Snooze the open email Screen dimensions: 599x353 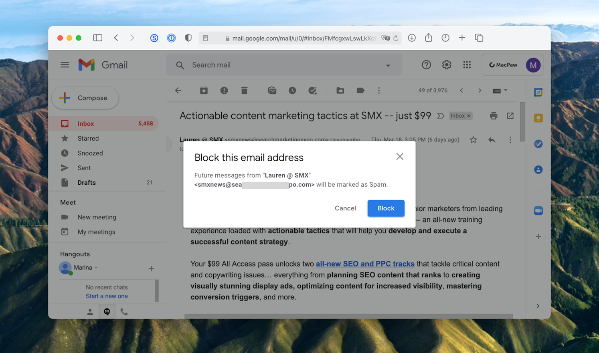[x=292, y=91]
